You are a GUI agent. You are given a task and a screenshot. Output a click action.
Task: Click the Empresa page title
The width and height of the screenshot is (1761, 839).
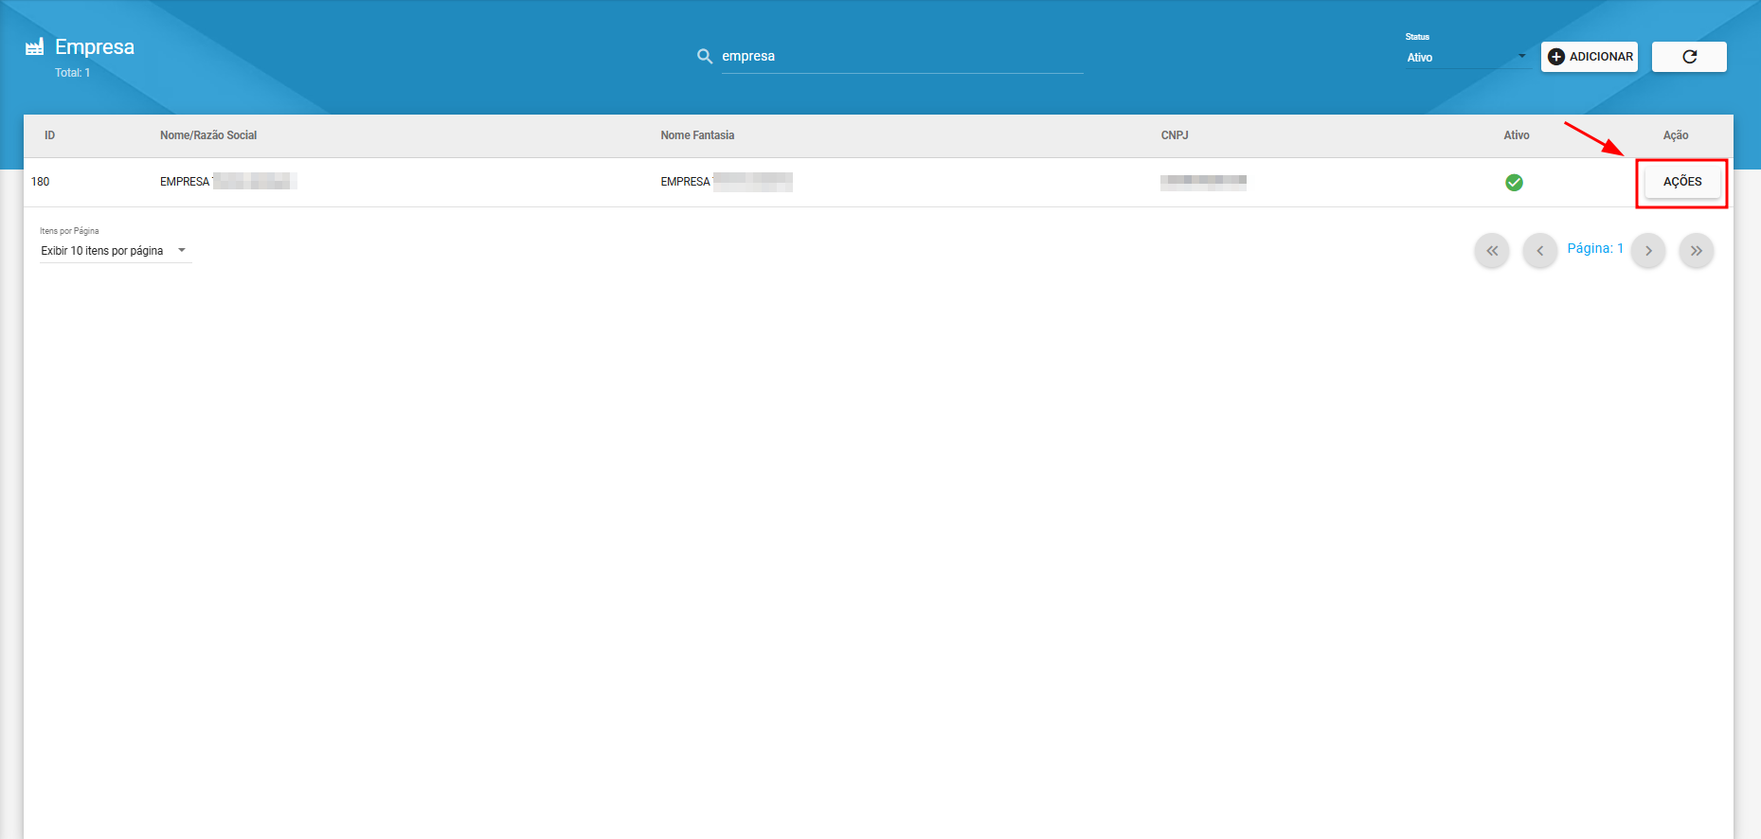[x=95, y=47]
